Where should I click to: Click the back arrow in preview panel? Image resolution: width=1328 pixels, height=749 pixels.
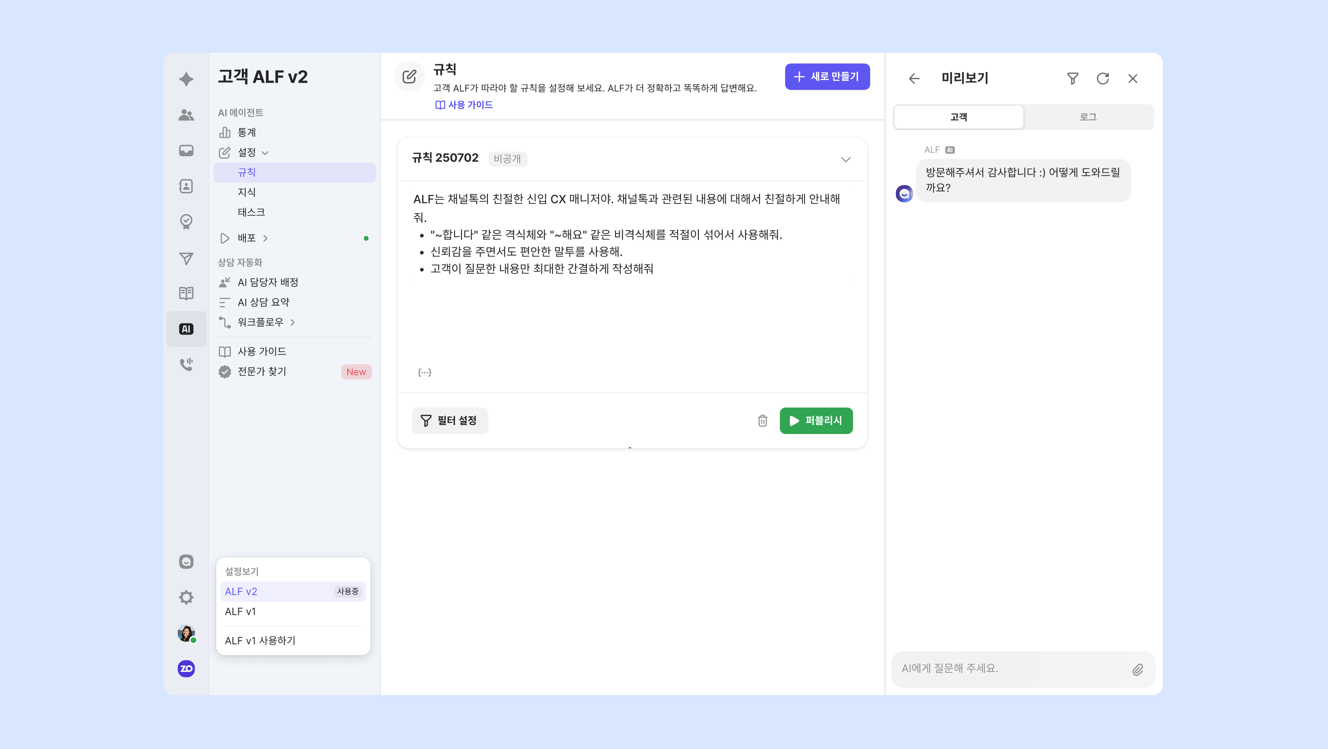914,78
